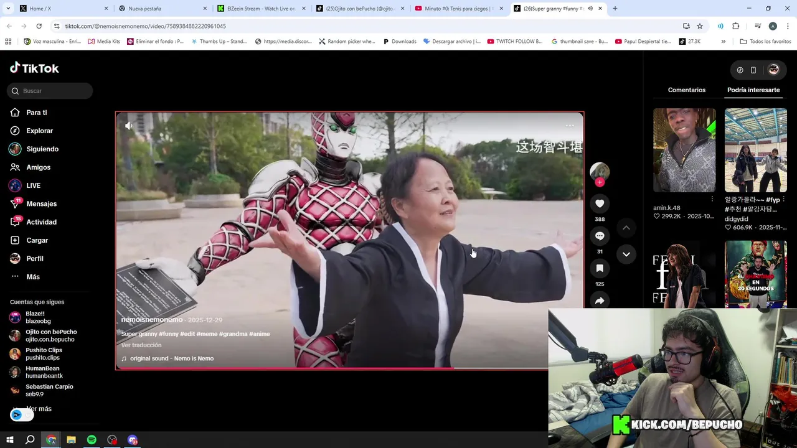797x448 pixels.
Task: Open File Explorer from taskbar
Action: [71, 440]
